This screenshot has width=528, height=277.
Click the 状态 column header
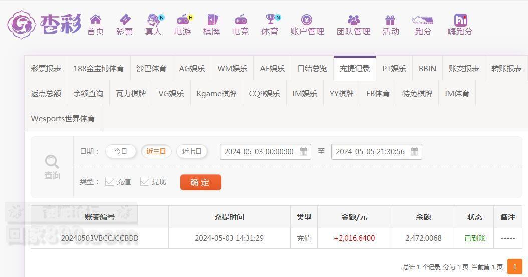pyautogui.click(x=475, y=217)
